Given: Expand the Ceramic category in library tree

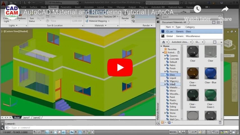Looking at the screenshot, I should [165, 56].
